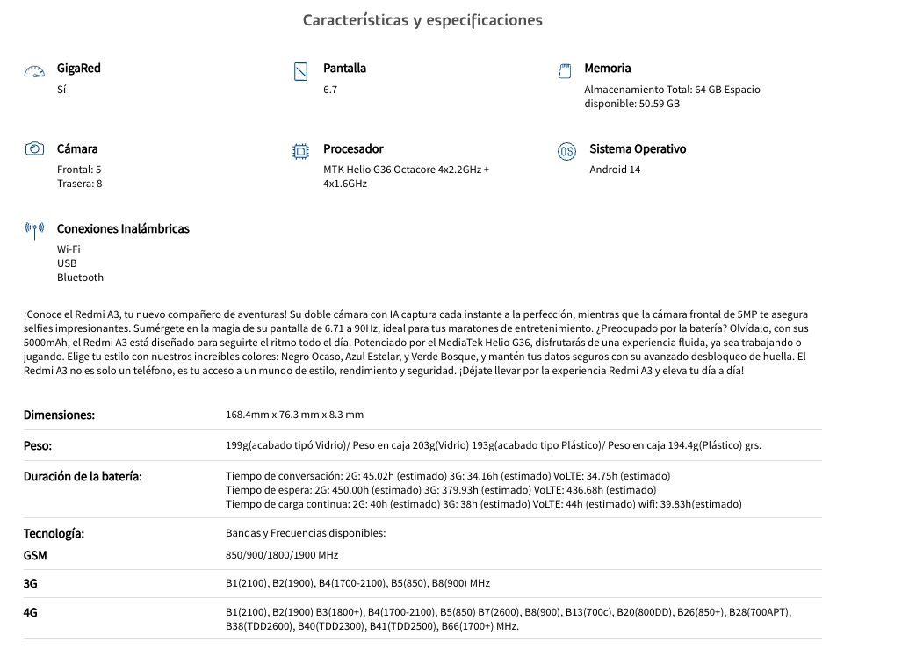Click the Bluetooth connection entry
Viewport: 909px width, 664px height.
(80, 278)
